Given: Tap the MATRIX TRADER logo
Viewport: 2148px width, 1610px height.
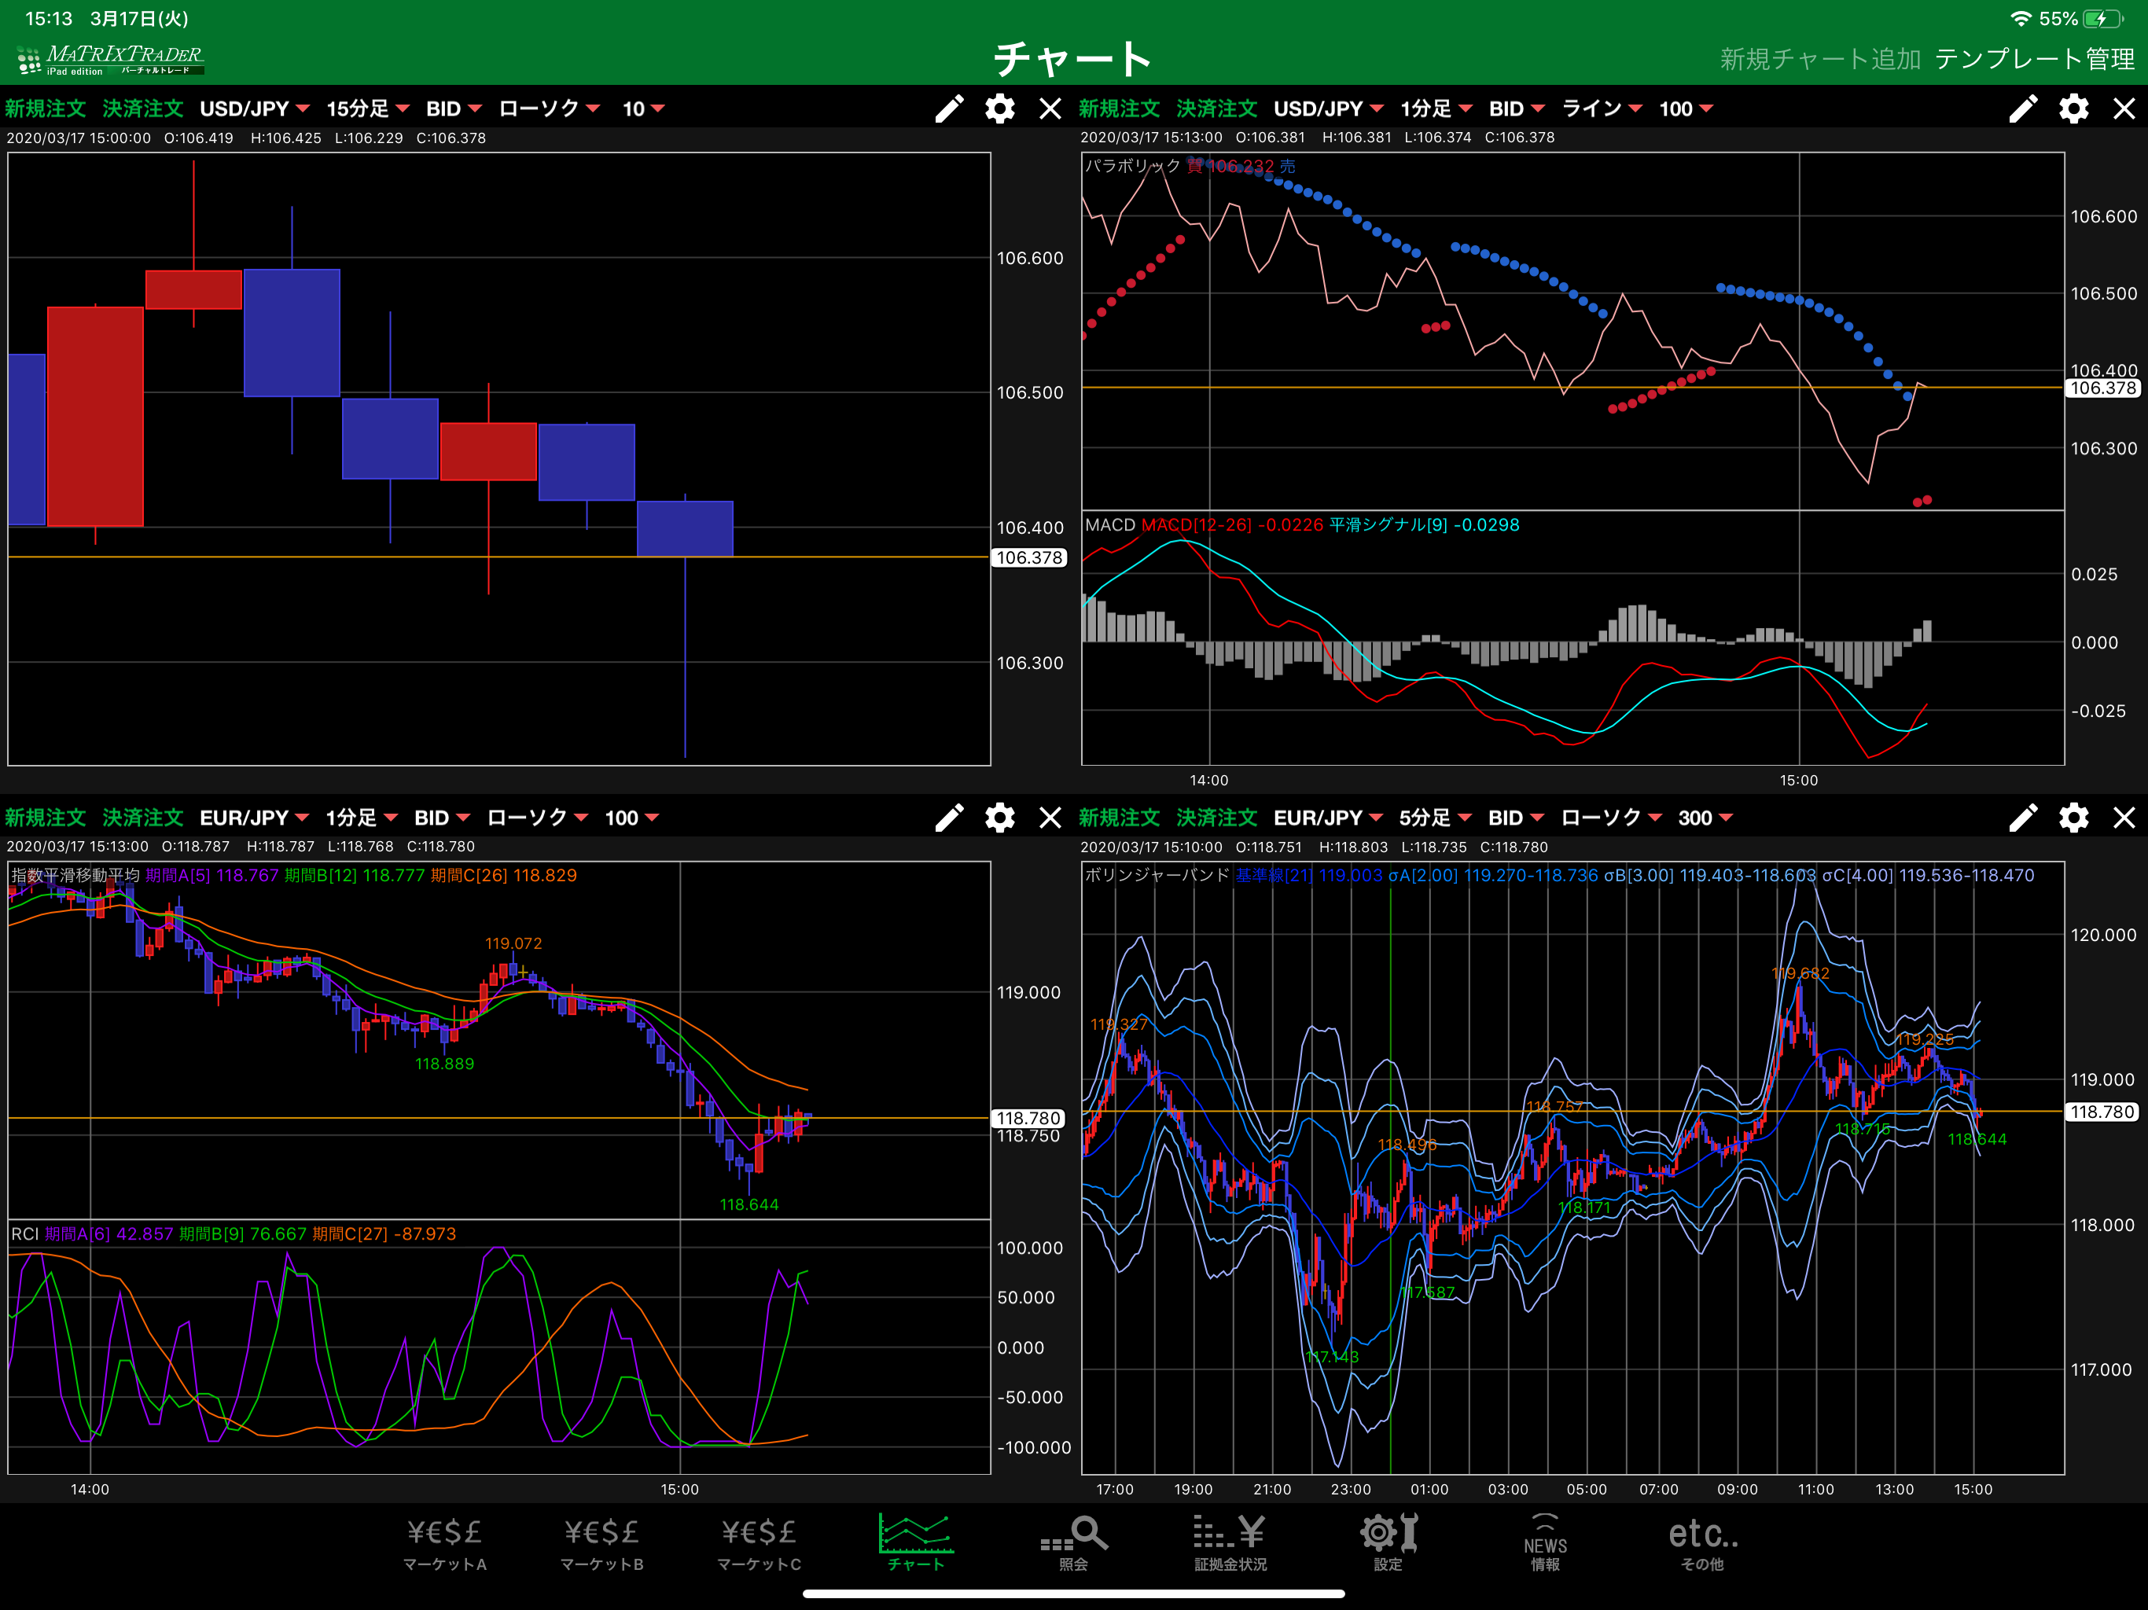Looking at the screenshot, I should tap(110, 59).
